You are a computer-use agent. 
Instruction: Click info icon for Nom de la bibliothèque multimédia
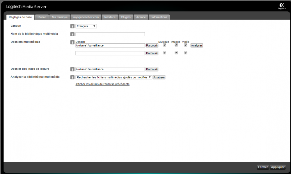click(72, 34)
